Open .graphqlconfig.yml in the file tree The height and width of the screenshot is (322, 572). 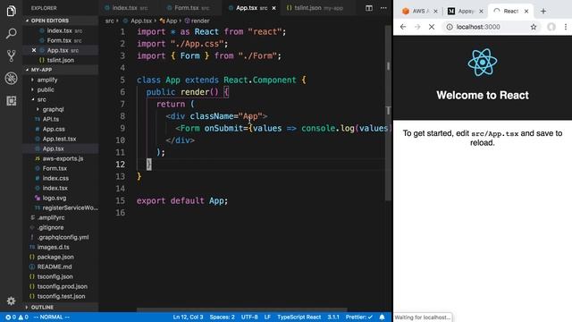click(x=63, y=237)
